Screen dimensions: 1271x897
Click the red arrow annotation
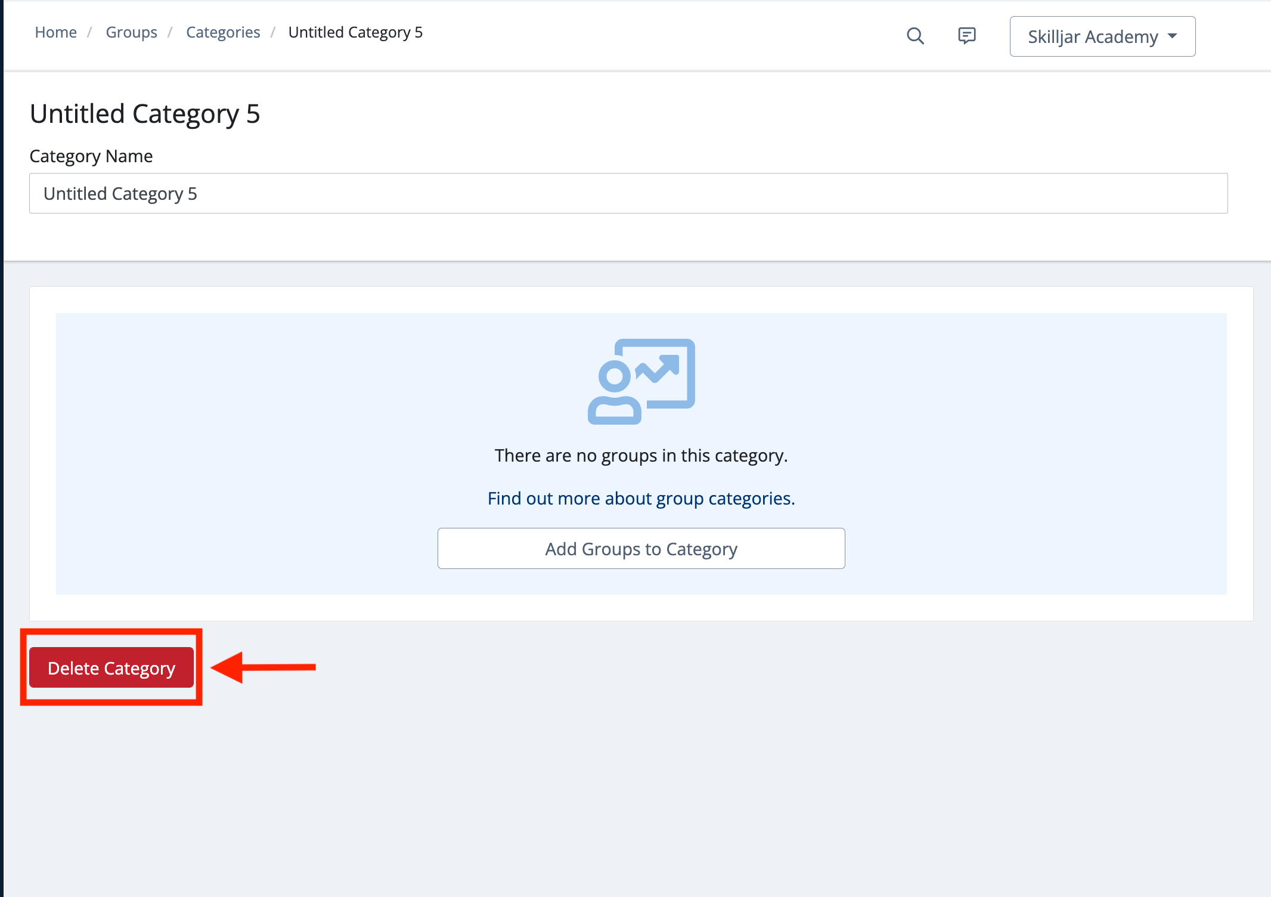[263, 667]
